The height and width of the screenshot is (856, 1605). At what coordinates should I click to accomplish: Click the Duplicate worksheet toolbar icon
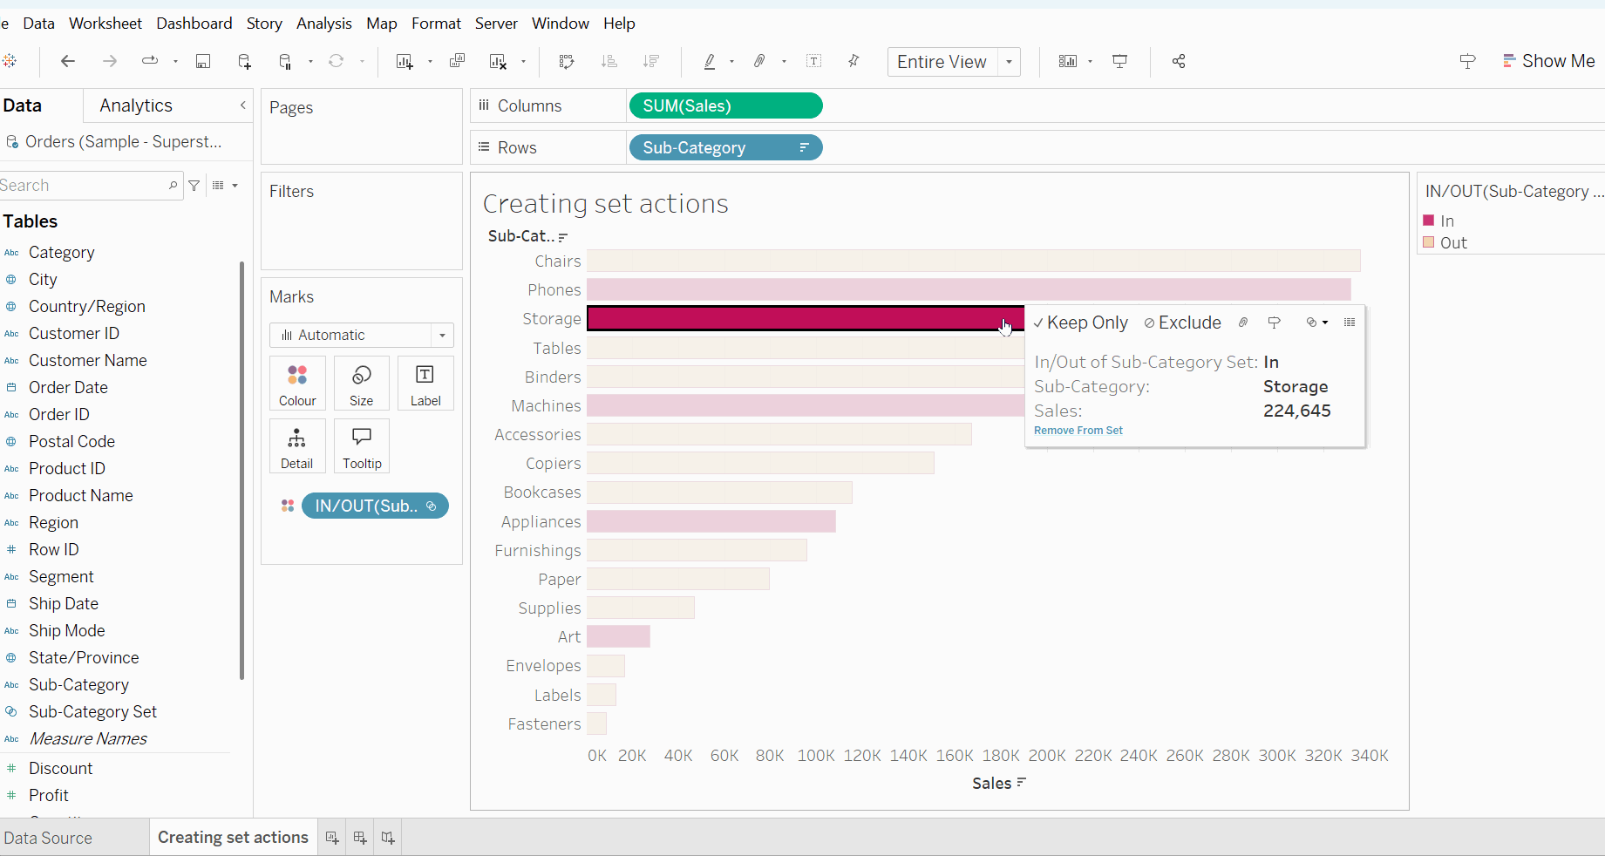[457, 61]
